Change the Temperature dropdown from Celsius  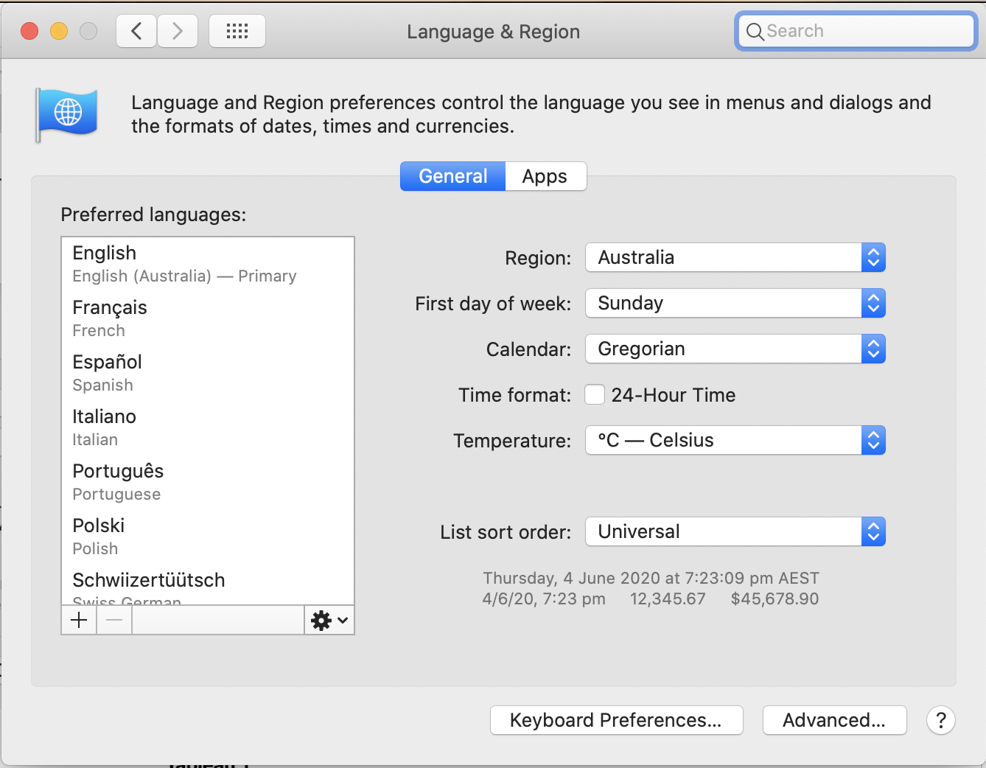(735, 440)
